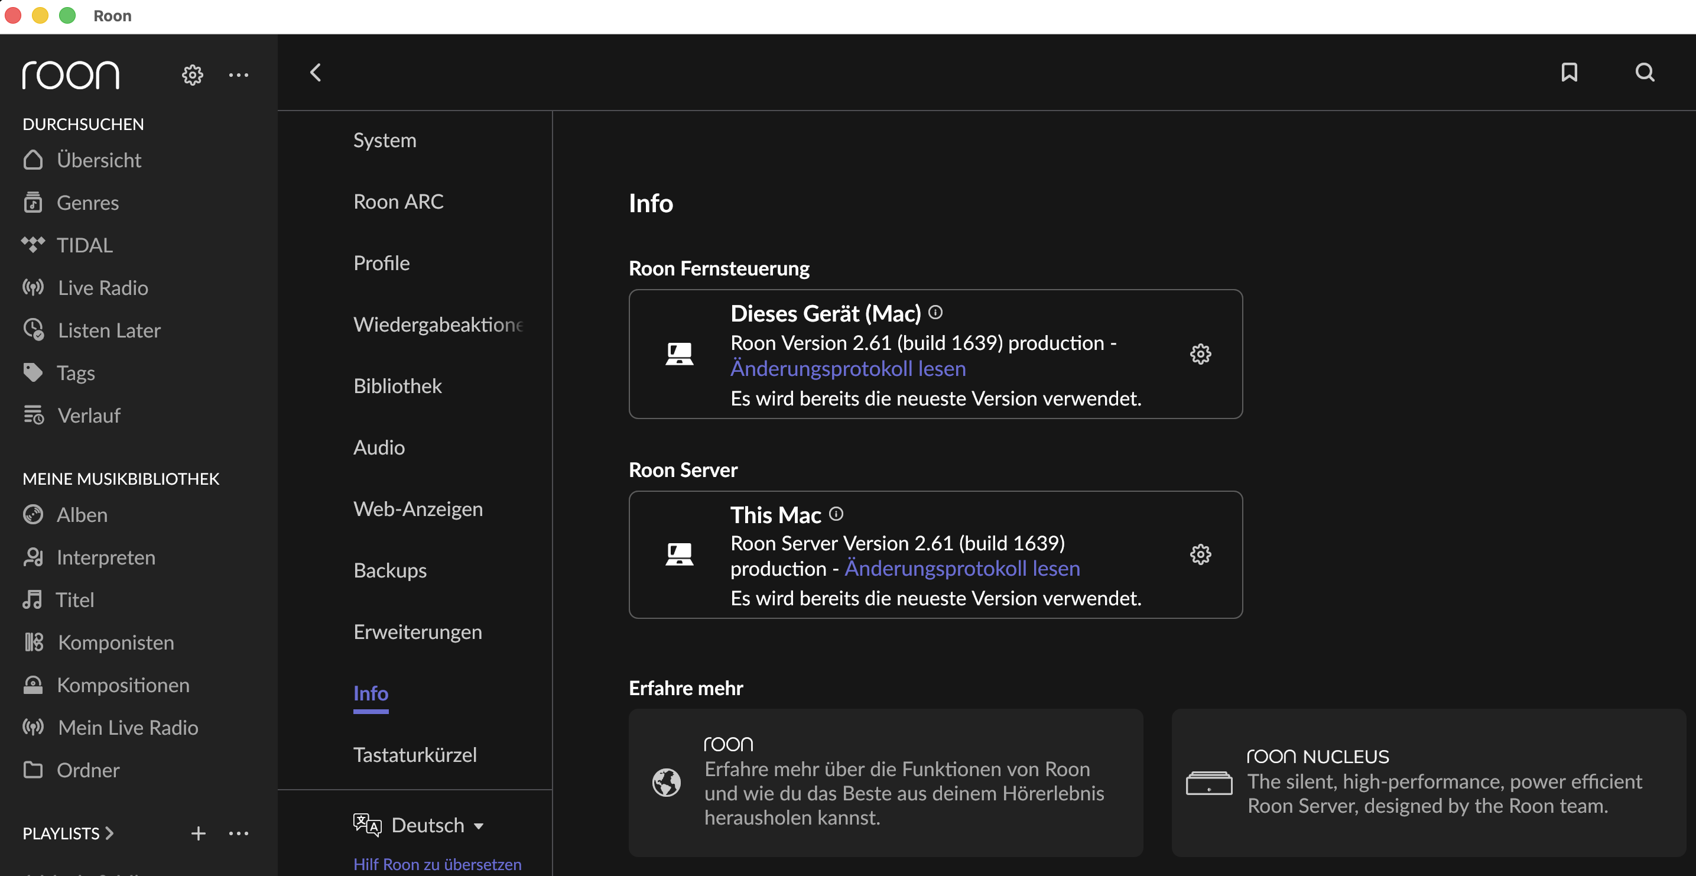Open search with magnifier icon
Screen dimensions: 1696x876
pos(1645,73)
